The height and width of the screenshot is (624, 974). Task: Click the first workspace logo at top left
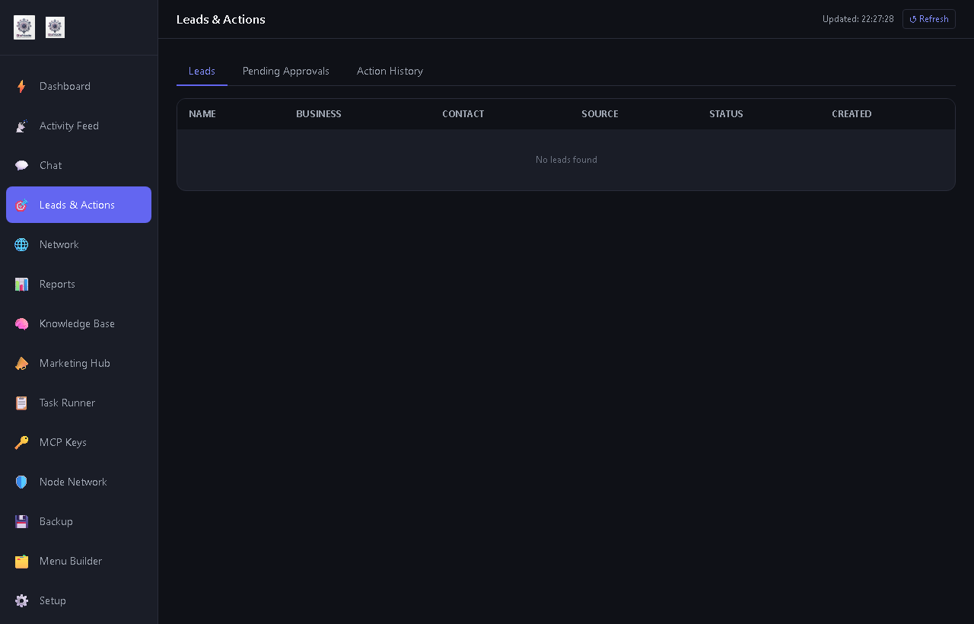click(x=24, y=27)
